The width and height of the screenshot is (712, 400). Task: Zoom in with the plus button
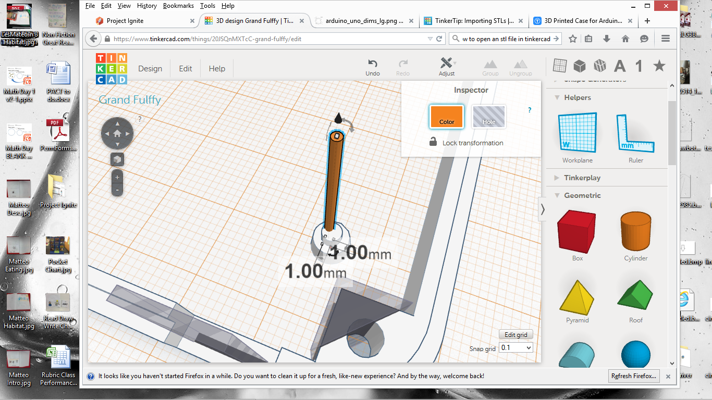tap(117, 177)
